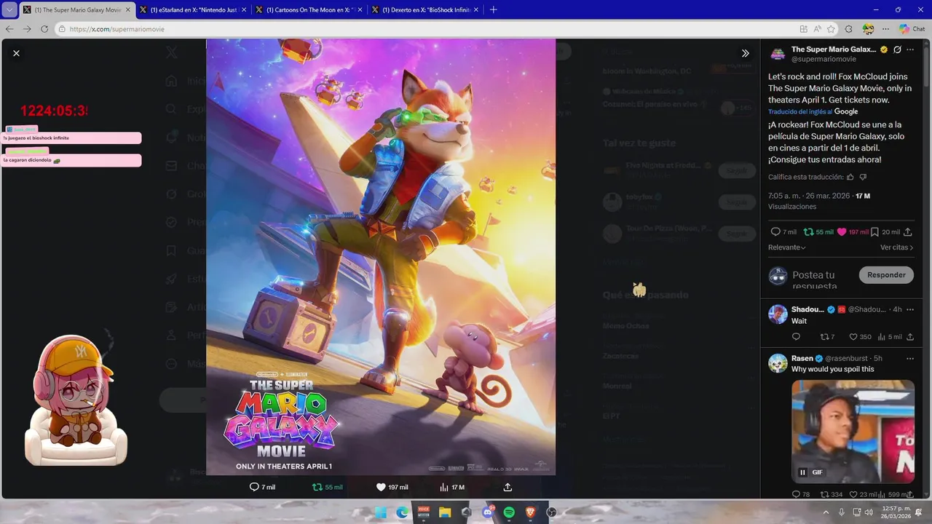Screen dimensions: 932x524
Task: Open the @supermariomovie handle link
Action: 824,59
